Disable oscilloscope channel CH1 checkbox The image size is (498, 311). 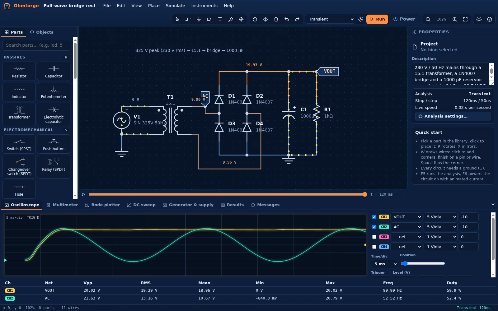point(374,217)
